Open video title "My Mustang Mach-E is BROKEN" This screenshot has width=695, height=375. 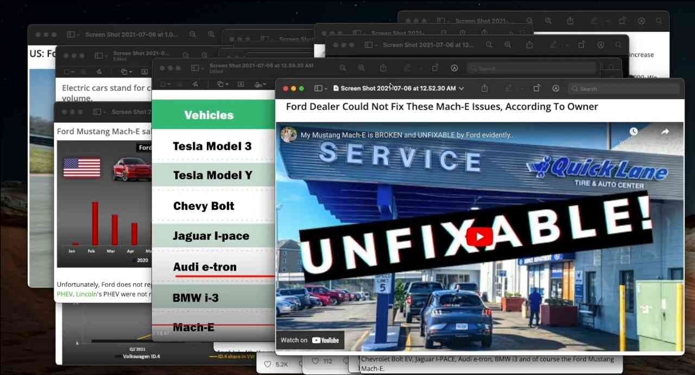point(407,135)
